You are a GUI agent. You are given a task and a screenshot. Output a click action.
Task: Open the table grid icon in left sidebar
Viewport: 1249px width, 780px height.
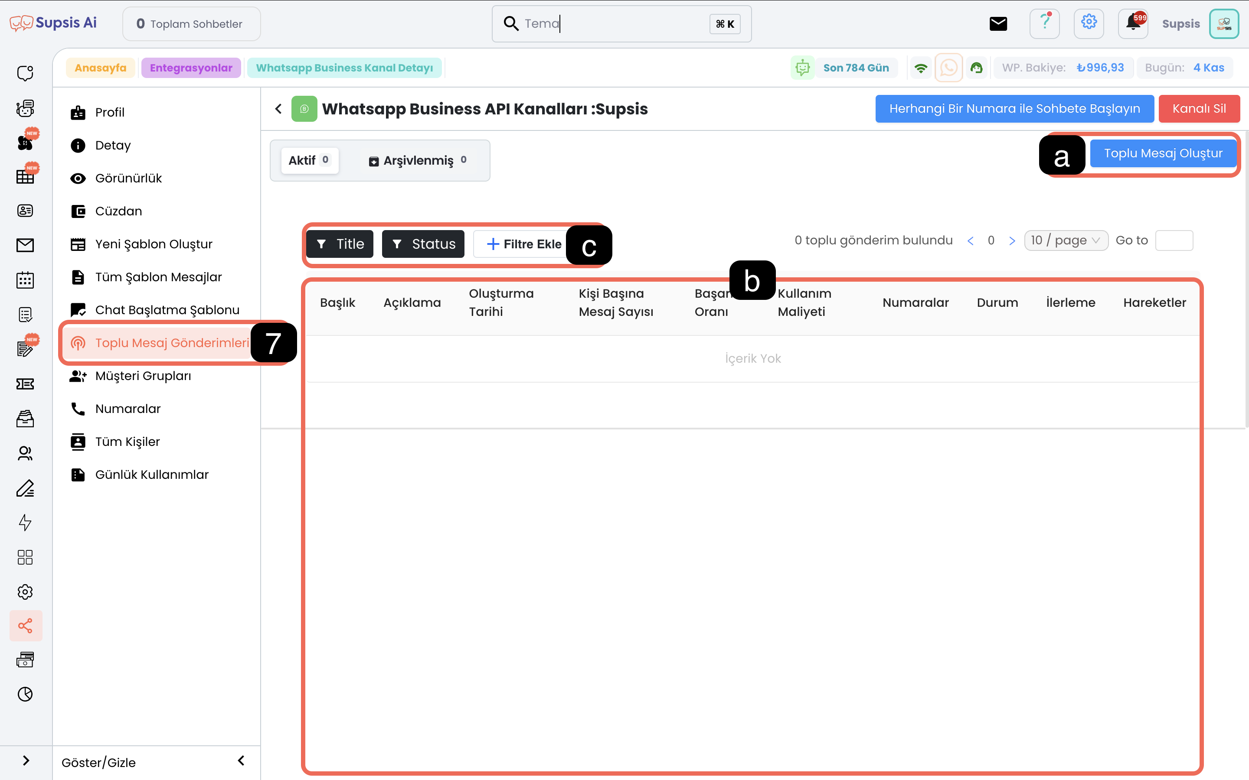coord(25,176)
